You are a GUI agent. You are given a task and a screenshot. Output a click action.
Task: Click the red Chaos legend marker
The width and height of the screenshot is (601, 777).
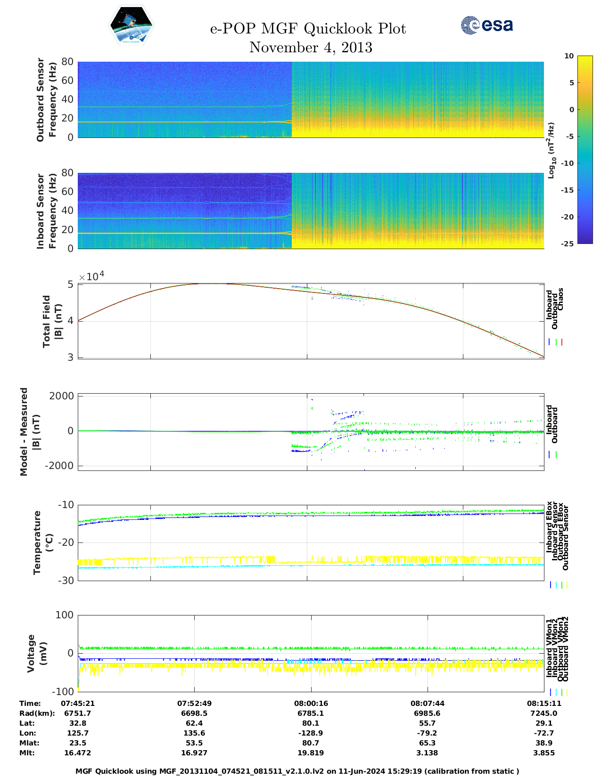[562, 342]
